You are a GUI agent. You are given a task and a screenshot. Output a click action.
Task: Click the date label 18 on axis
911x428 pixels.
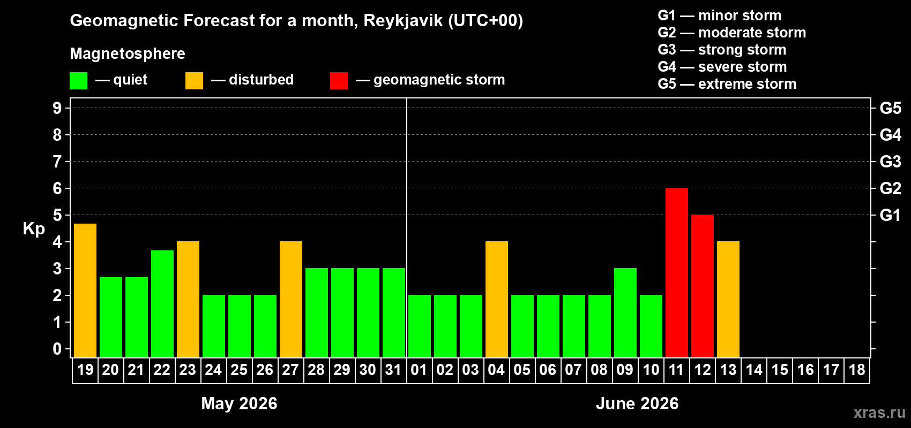857,370
